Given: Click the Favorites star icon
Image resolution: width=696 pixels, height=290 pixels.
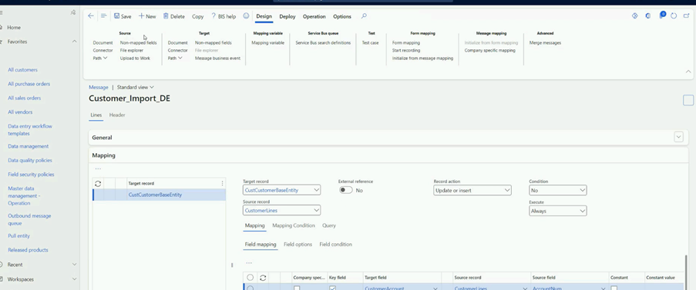Looking at the screenshot, I should (2, 42).
